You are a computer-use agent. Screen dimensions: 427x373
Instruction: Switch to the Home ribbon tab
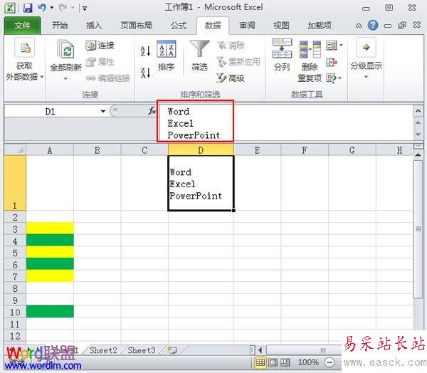(x=60, y=26)
